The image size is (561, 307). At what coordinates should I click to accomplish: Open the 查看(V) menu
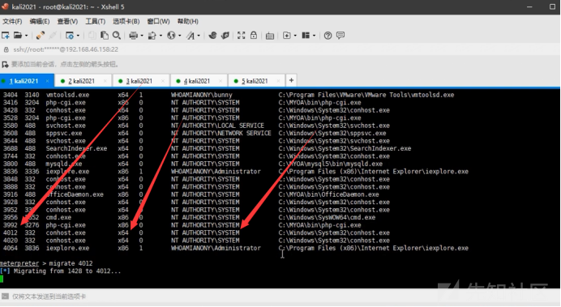point(67,21)
